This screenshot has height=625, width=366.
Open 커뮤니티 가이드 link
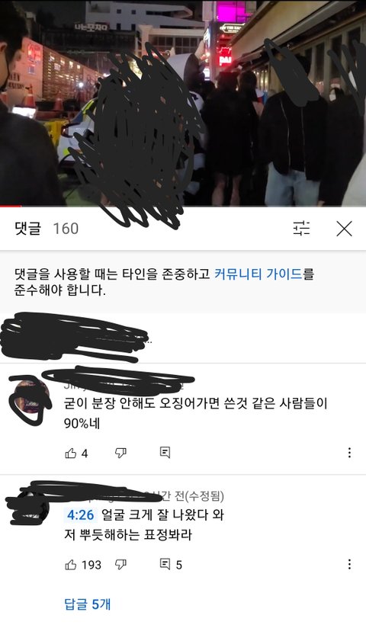[x=258, y=274]
